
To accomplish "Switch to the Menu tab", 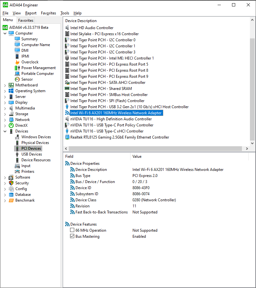I will tap(8, 20).
